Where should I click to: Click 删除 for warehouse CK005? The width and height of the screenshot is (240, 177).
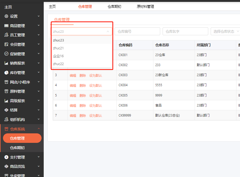point(83,95)
